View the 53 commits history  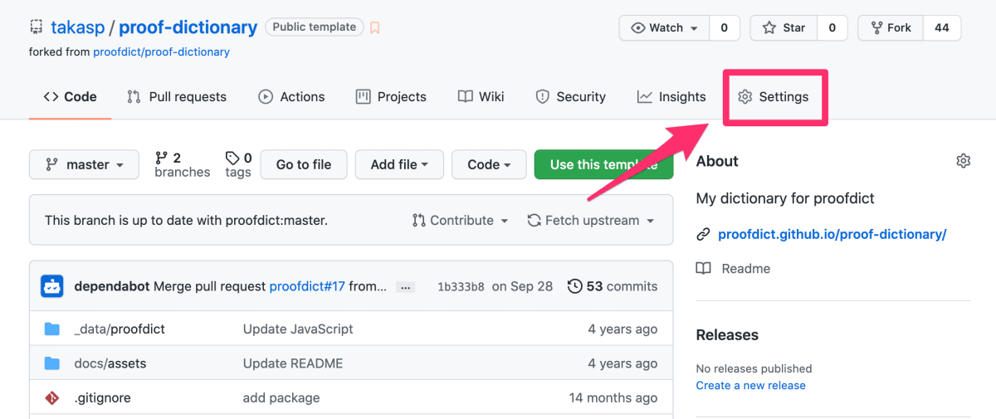tap(613, 286)
